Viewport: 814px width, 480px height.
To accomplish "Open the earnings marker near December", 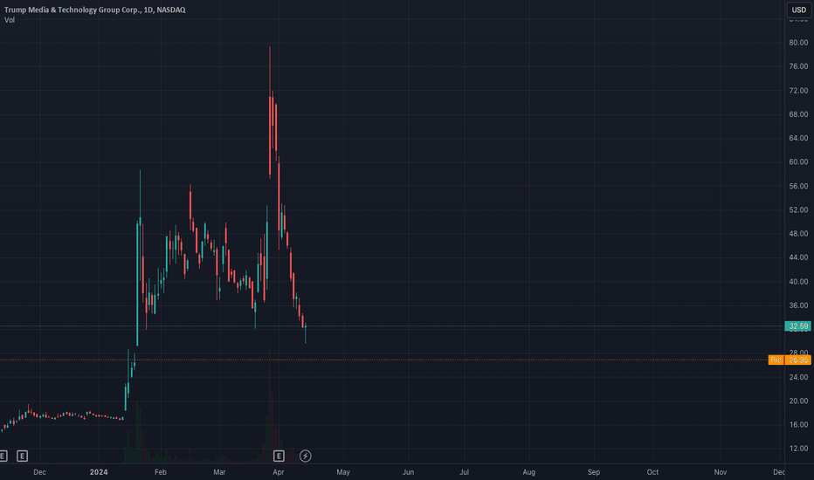I will 22,456.
